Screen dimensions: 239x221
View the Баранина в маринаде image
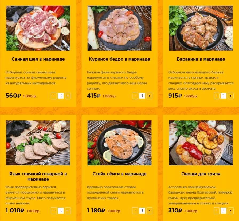coord(201,28)
